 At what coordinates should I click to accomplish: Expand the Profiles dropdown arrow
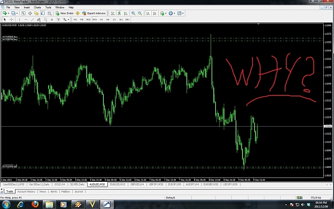(17, 13)
